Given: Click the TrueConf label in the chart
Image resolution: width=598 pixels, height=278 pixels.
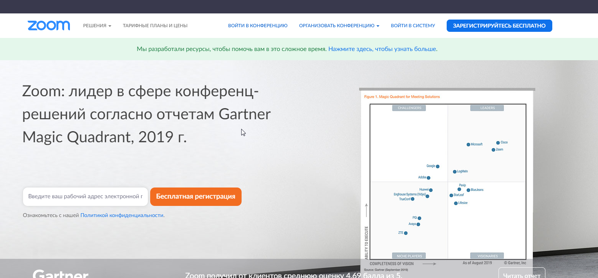Looking at the screenshot, I should (x=405, y=199).
